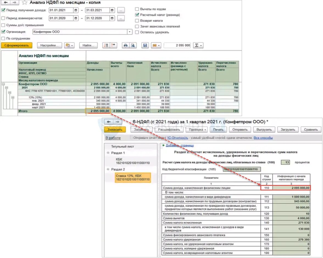This screenshot has height=258, width=323.
Task: Select КБК 18210102010011000110 under Раздел 1
Action: pos(133,161)
